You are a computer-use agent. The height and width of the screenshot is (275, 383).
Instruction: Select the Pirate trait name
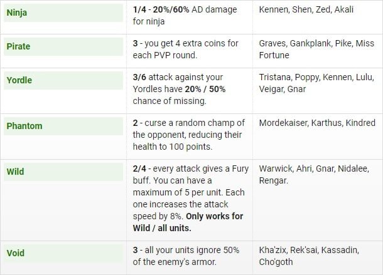[18, 46]
